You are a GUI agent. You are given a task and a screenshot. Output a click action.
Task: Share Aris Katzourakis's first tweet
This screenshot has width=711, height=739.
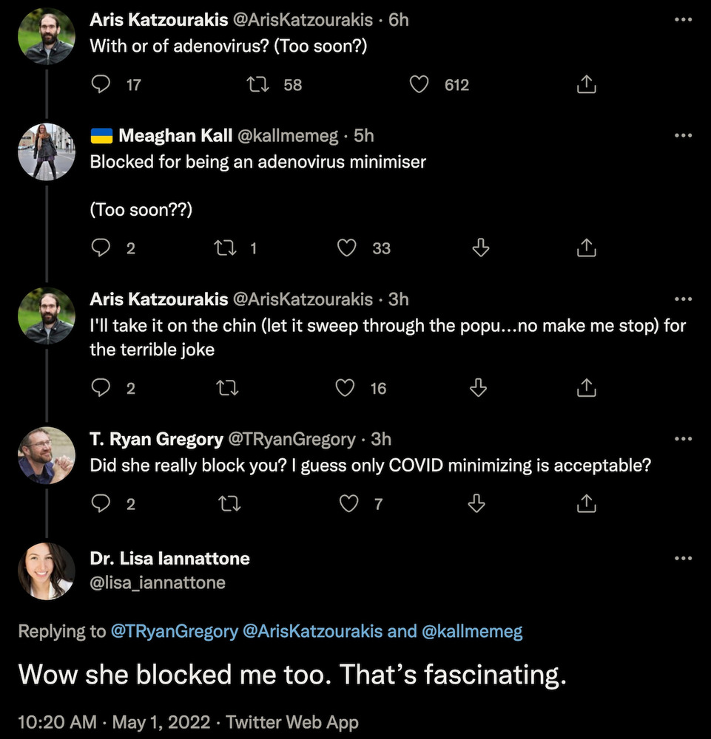pos(586,85)
